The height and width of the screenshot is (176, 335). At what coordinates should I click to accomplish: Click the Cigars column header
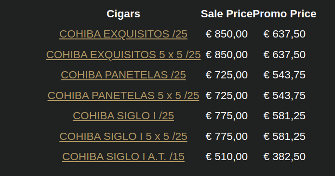coord(123,14)
